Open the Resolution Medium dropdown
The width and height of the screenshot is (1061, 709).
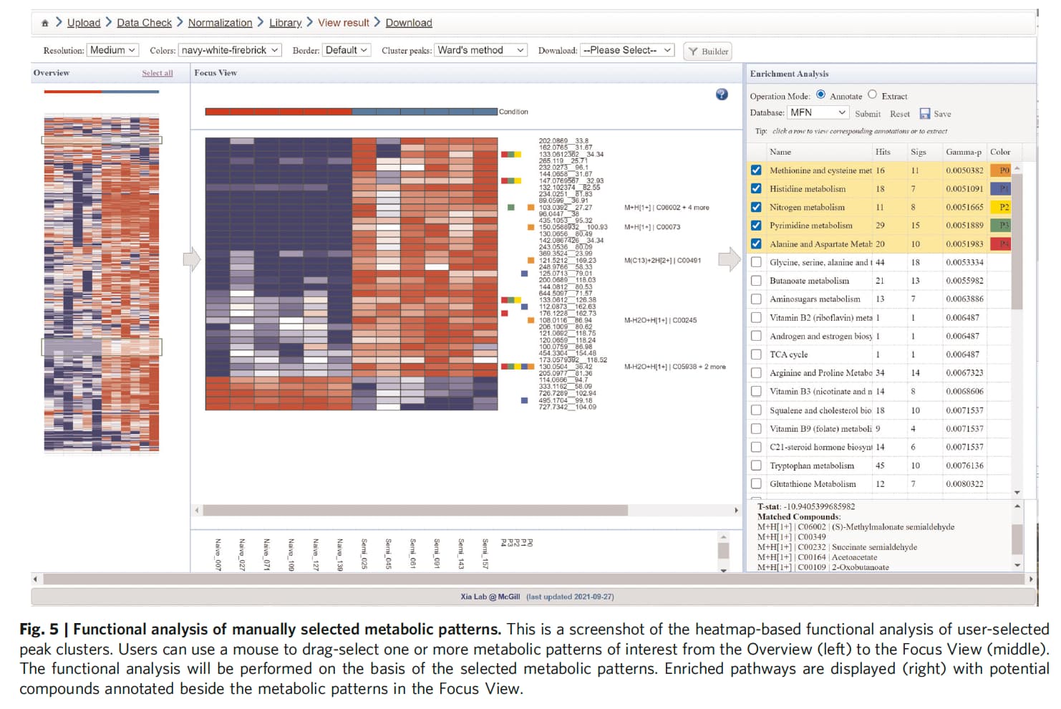click(112, 50)
